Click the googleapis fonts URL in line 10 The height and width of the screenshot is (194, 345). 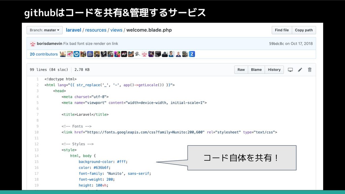coord(145,132)
